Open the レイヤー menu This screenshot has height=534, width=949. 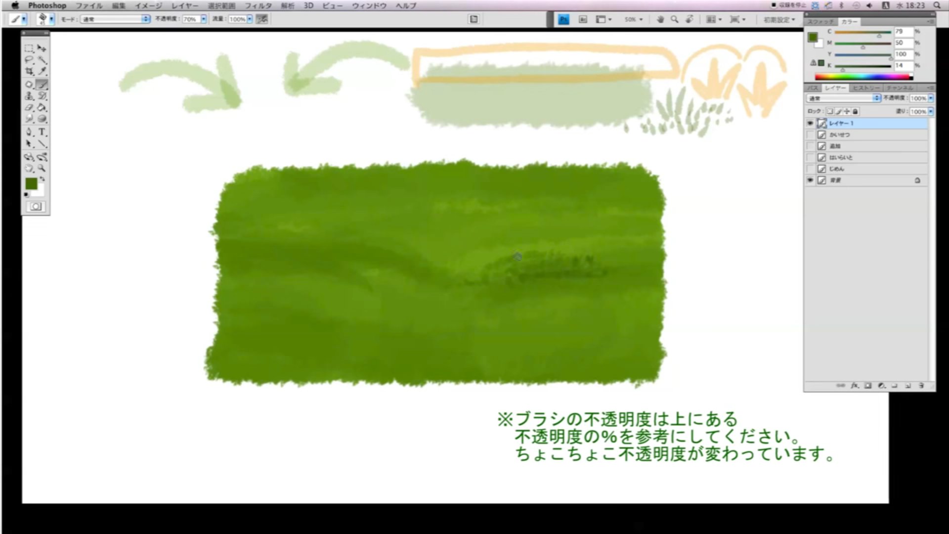pos(185,5)
